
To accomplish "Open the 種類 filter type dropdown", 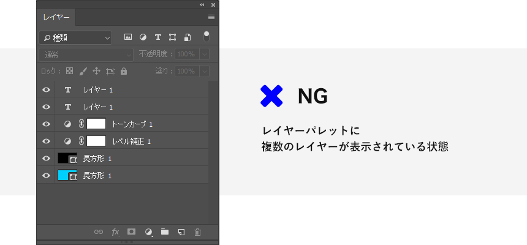I will [x=75, y=37].
